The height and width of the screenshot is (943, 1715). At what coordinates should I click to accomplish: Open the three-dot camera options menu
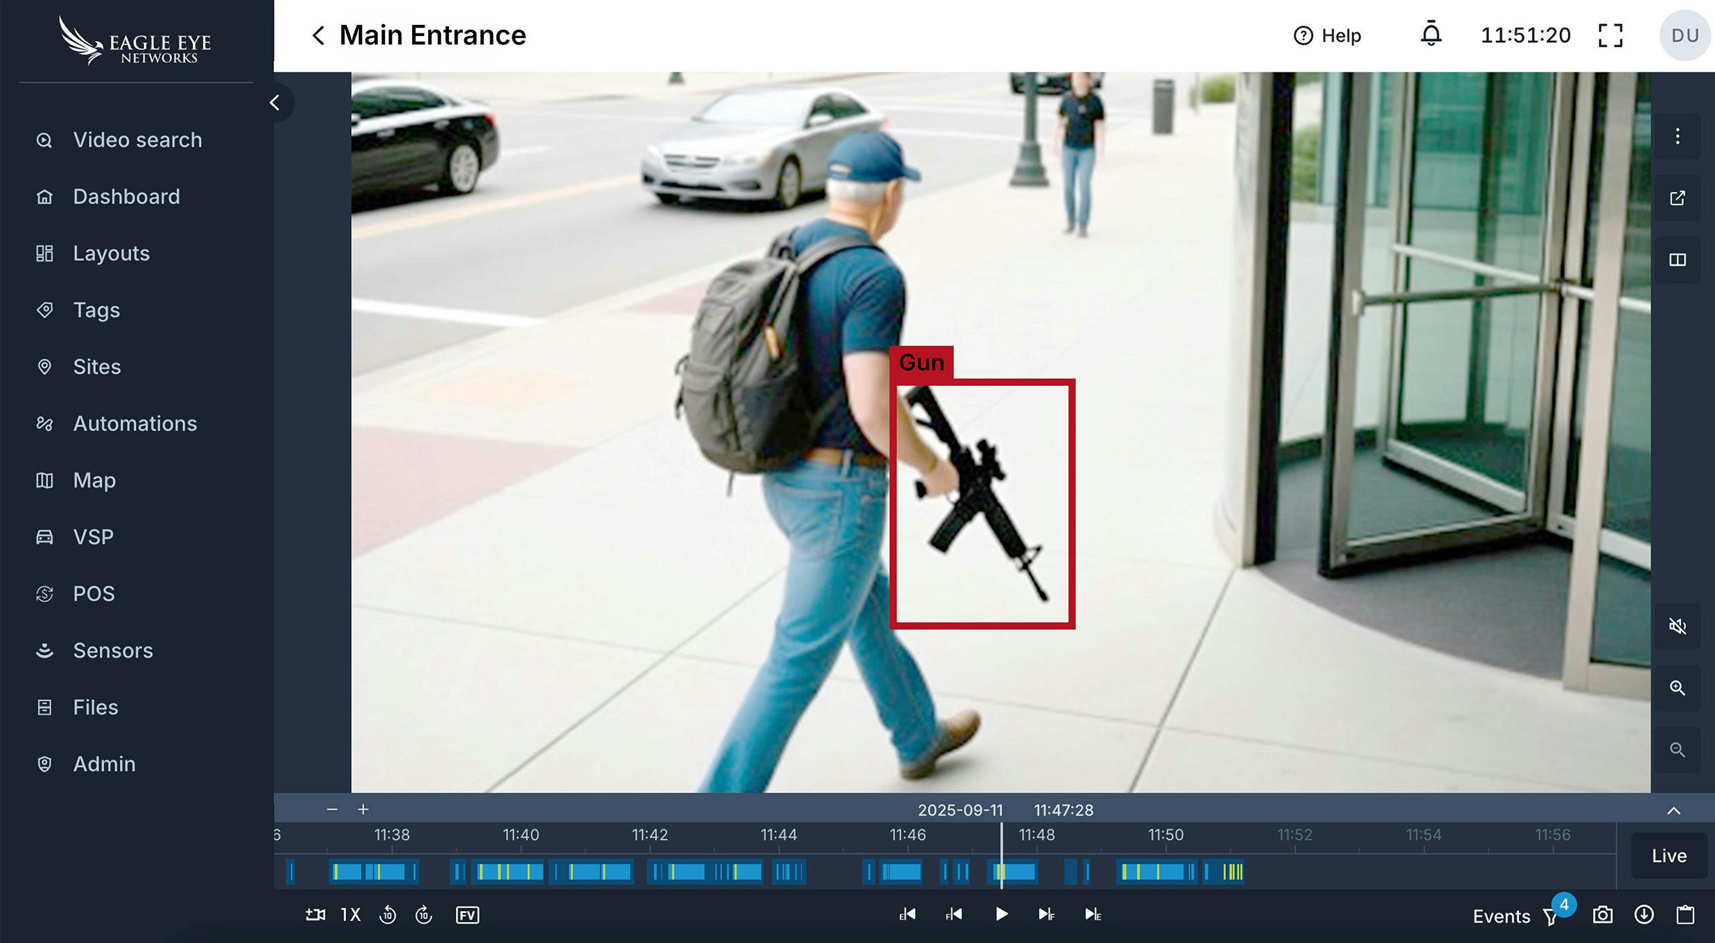click(x=1678, y=137)
